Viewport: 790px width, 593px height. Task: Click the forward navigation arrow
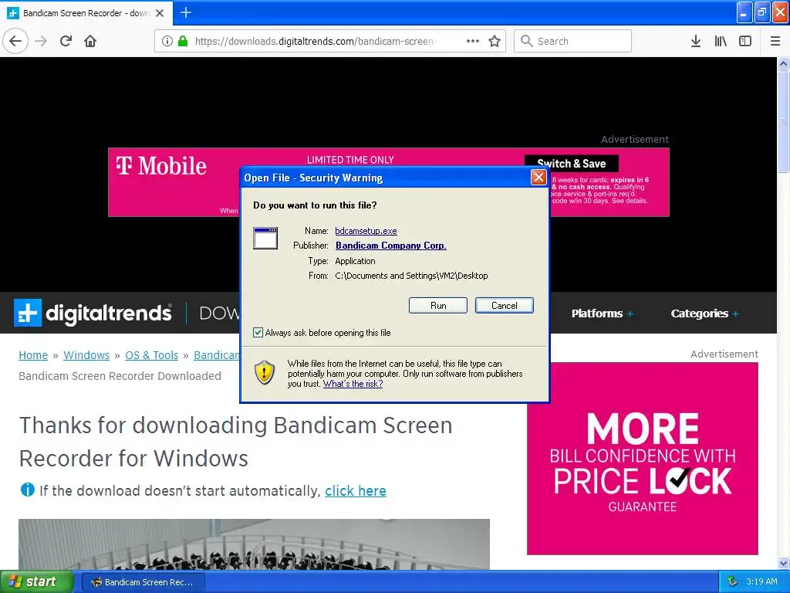pos(41,41)
